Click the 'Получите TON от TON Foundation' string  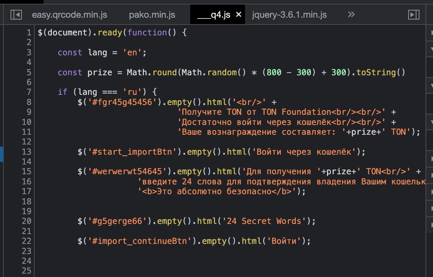tap(282, 112)
